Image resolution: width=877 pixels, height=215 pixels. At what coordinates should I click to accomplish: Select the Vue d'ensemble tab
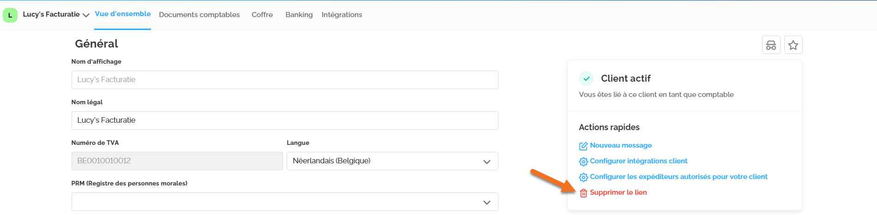pos(123,14)
